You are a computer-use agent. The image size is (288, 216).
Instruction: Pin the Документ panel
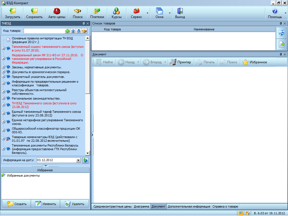[281, 54]
